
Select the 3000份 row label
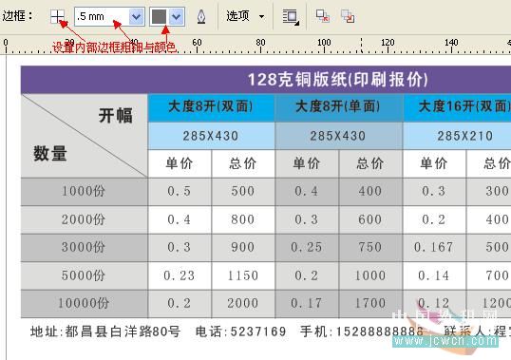point(85,247)
